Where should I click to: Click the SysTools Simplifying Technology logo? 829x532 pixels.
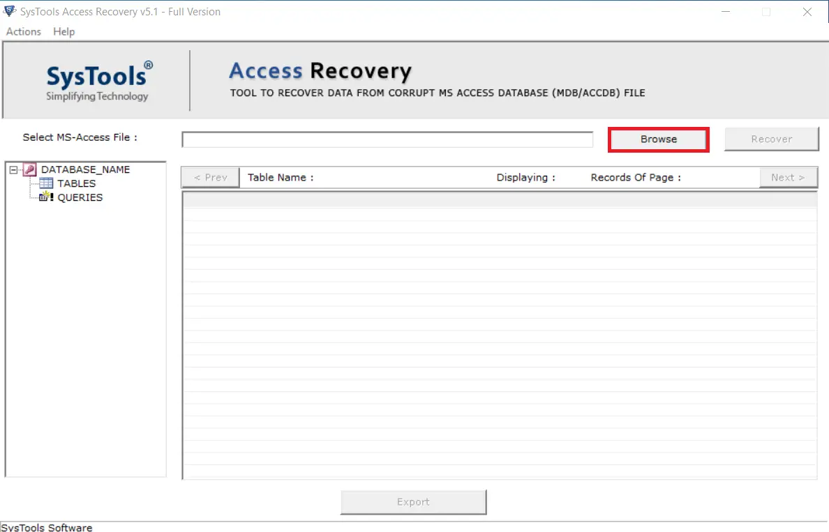(x=99, y=82)
